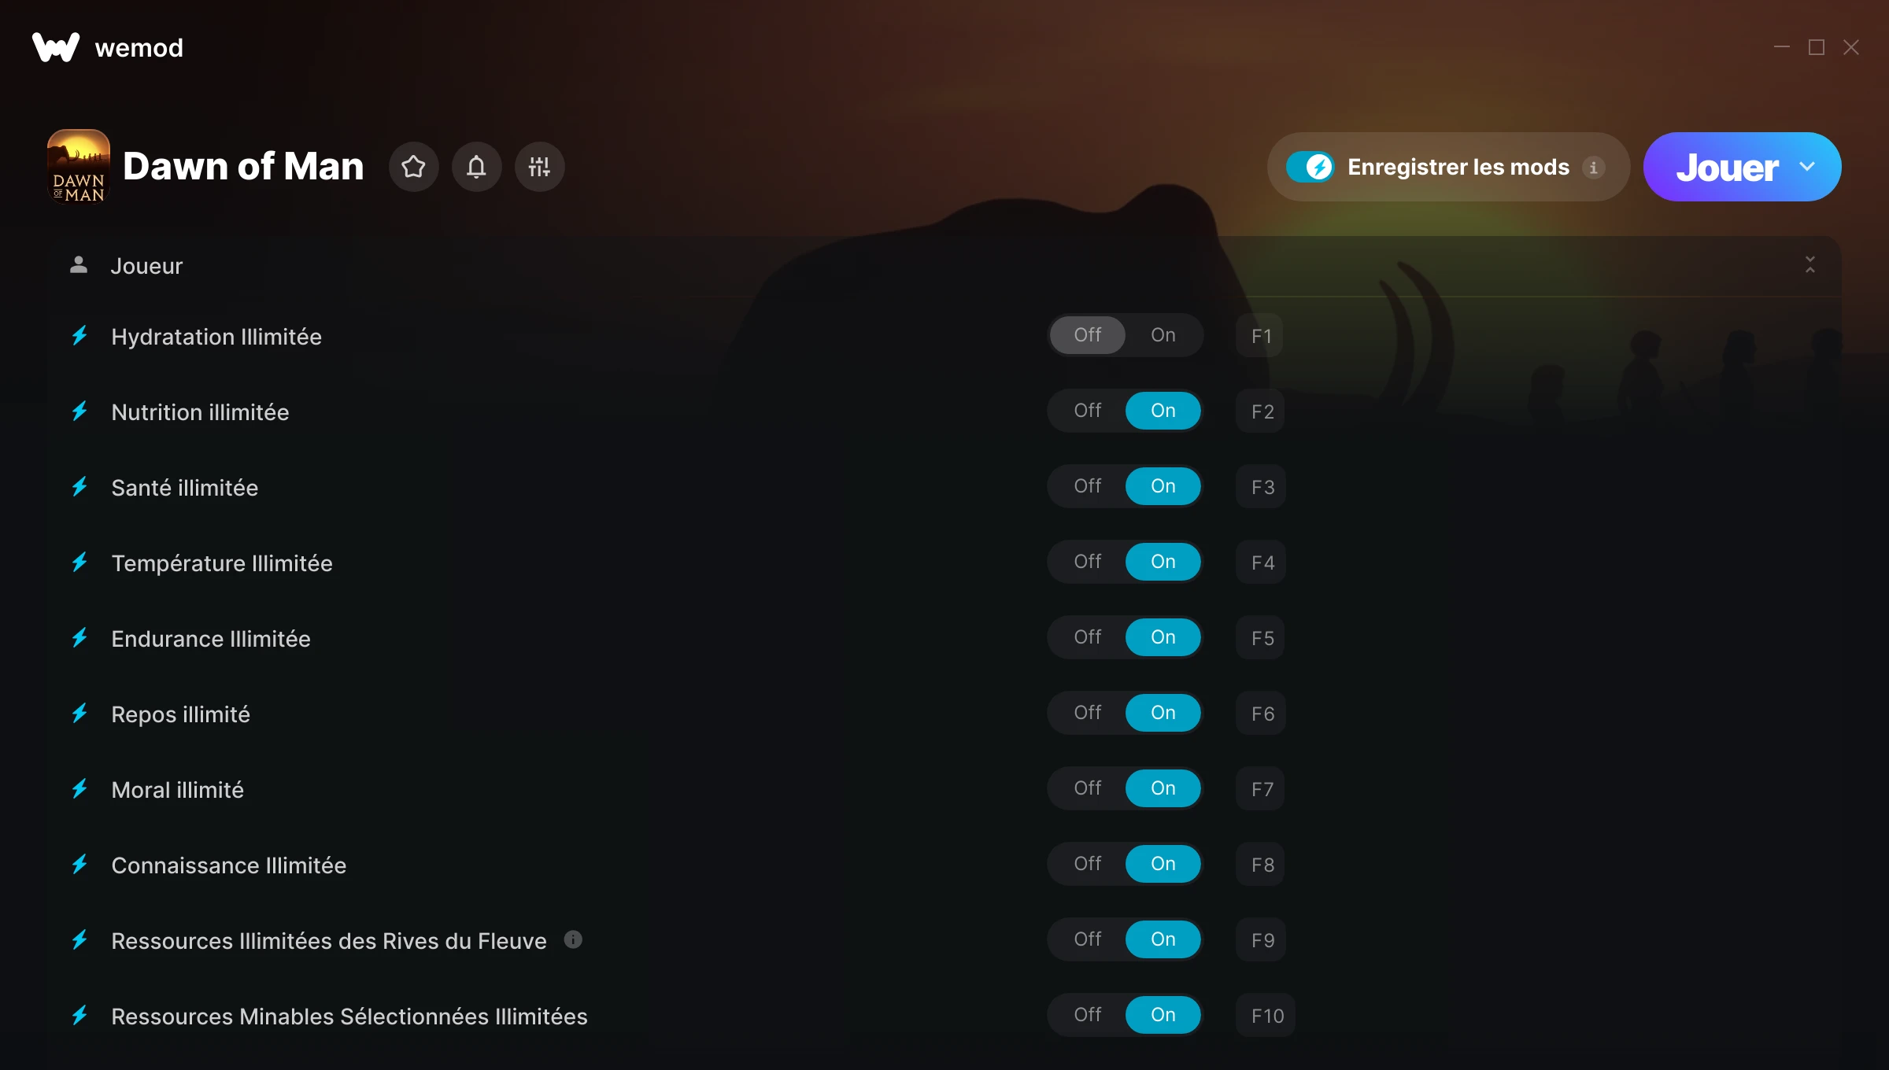This screenshot has width=1889, height=1070.
Task: Open the Jouer button dropdown arrow
Action: (1807, 167)
